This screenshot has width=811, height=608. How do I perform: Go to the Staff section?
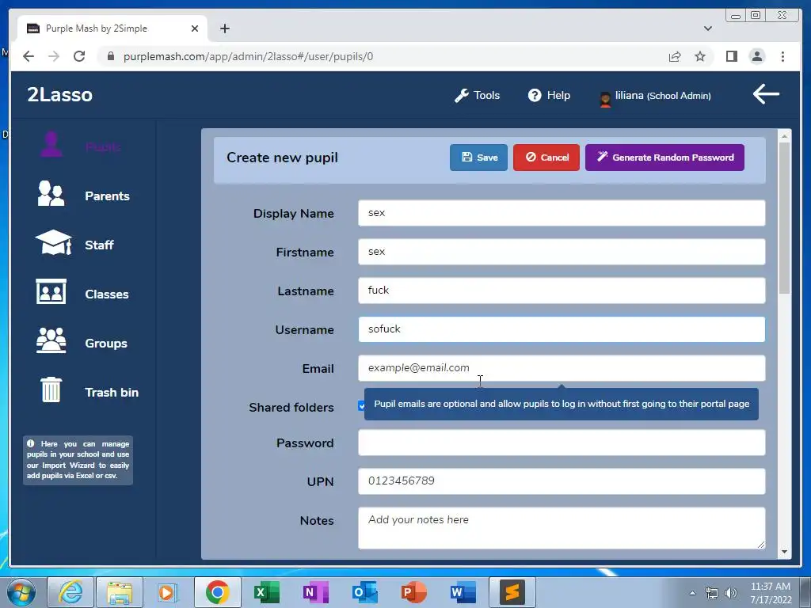[75, 244]
